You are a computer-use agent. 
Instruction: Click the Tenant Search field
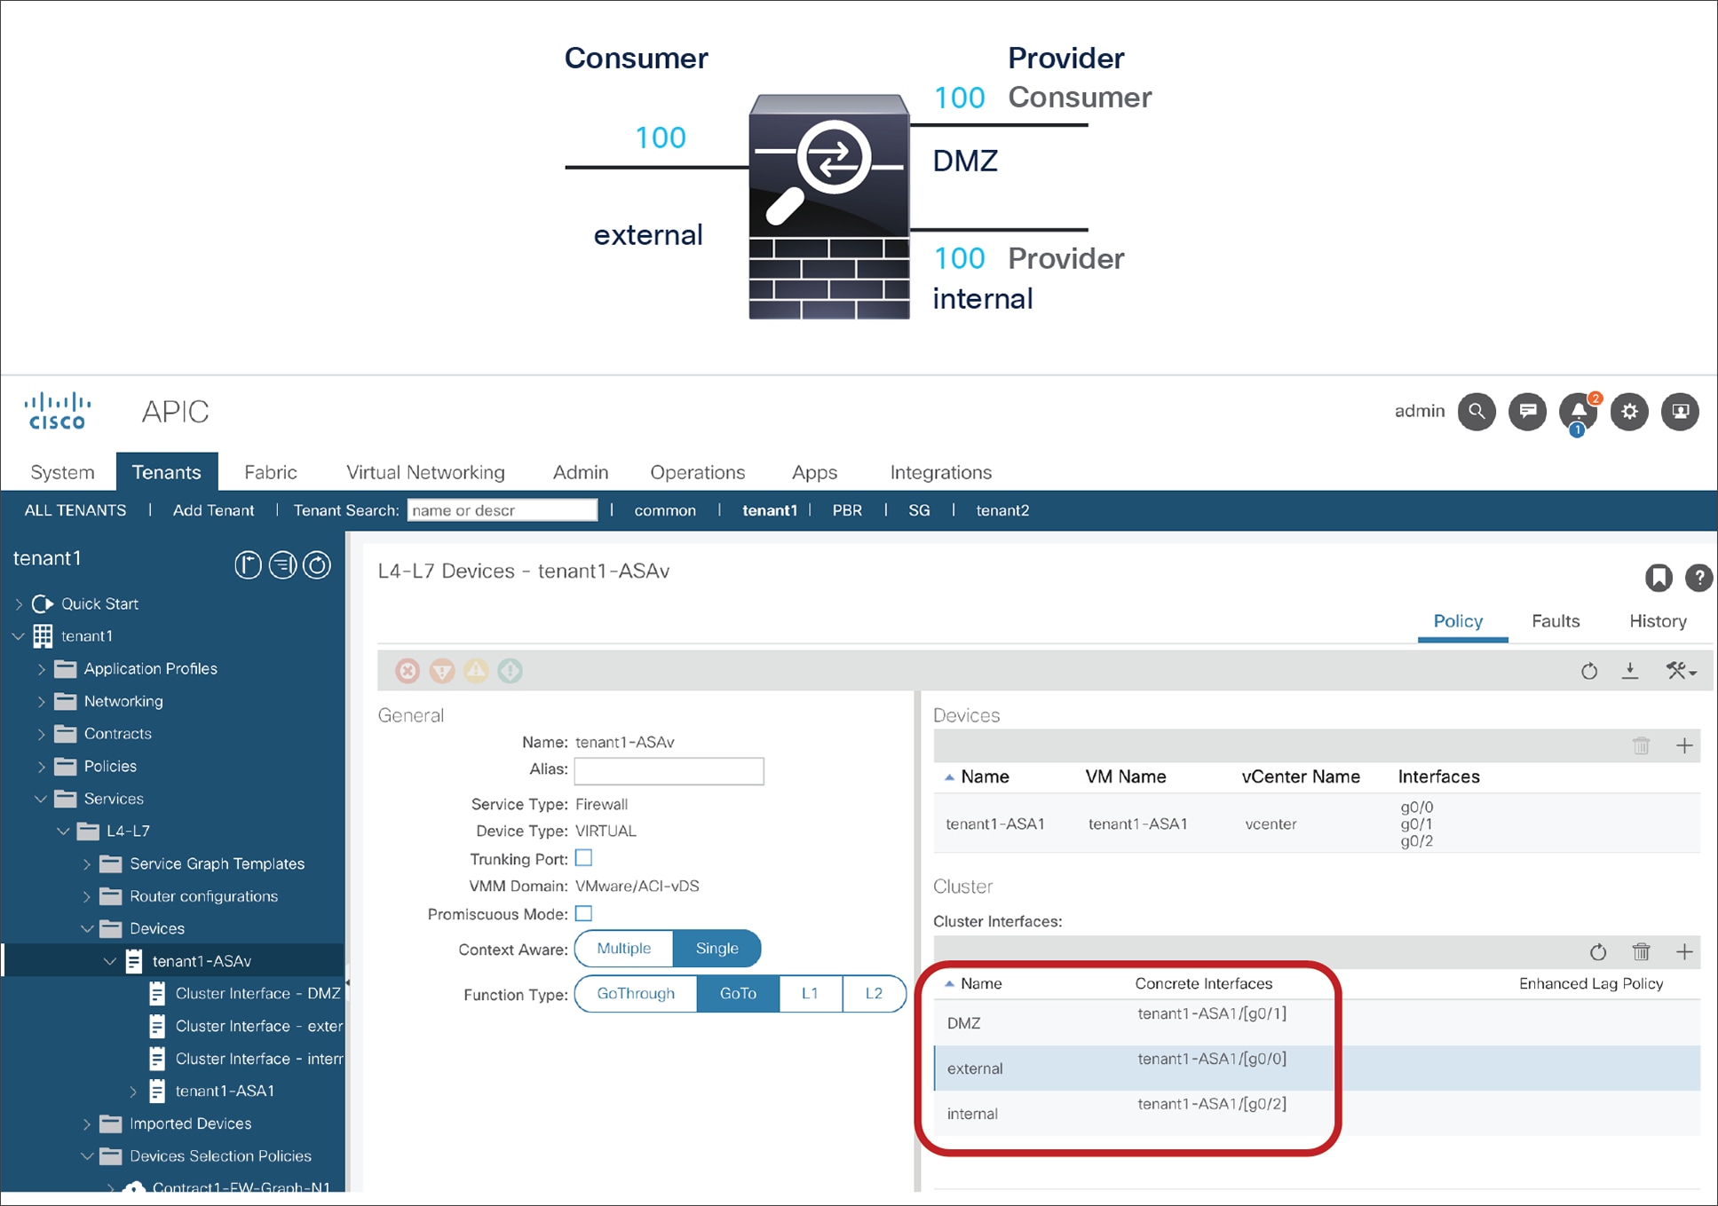503,510
